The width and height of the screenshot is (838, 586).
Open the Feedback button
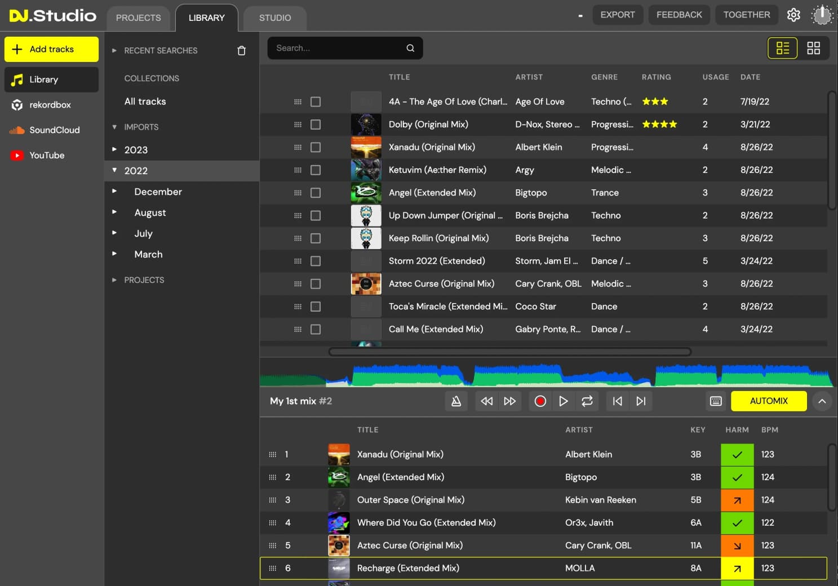(x=679, y=15)
